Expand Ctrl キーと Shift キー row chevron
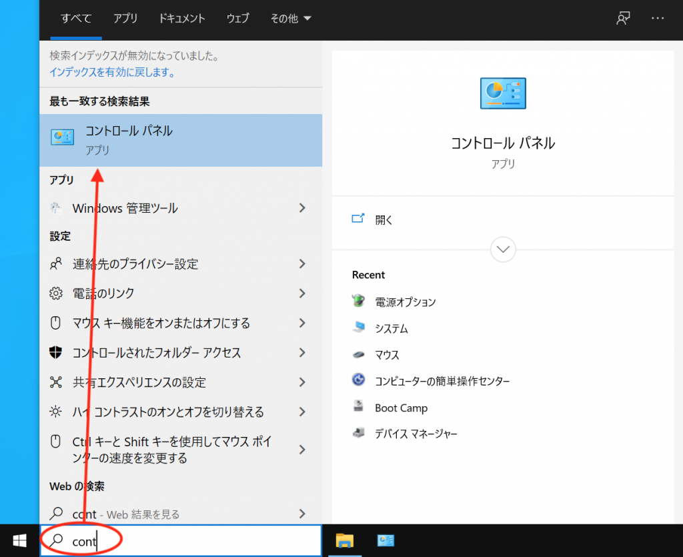 coord(302,450)
